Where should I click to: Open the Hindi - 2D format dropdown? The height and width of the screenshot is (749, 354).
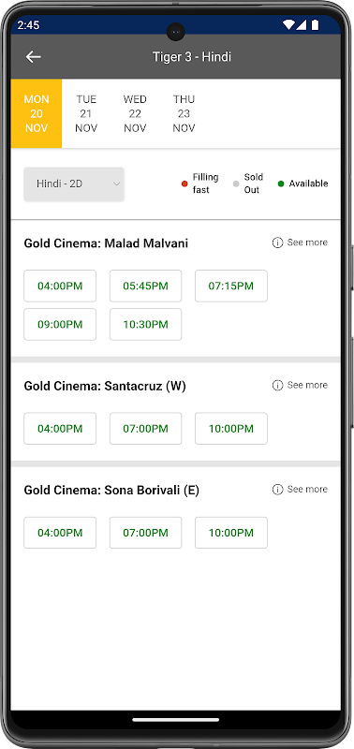click(x=74, y=184)
